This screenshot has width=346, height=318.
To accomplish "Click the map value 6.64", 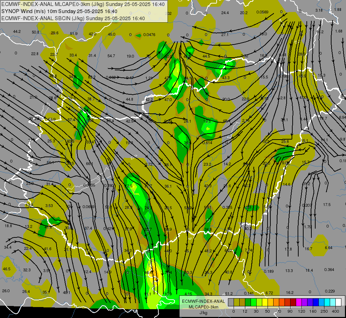I will pyautogui.click(x=328, y=248).
